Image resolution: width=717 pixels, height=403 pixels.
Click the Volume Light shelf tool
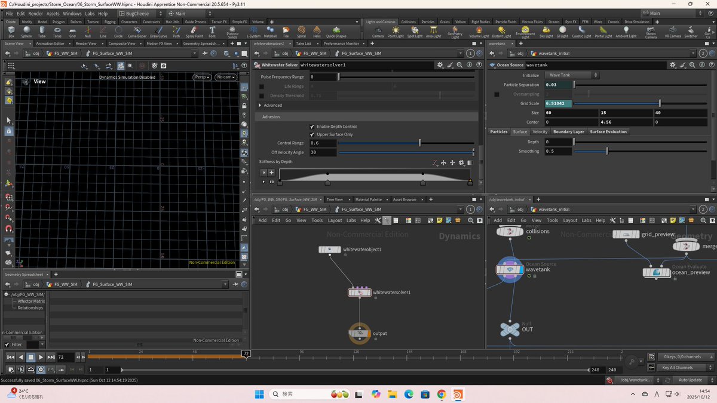[479, 32]
